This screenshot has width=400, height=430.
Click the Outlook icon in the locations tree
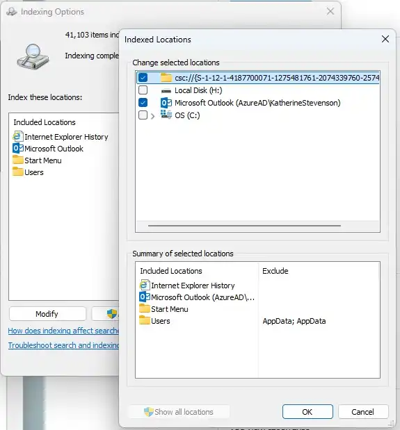click(x=166, y=103)
